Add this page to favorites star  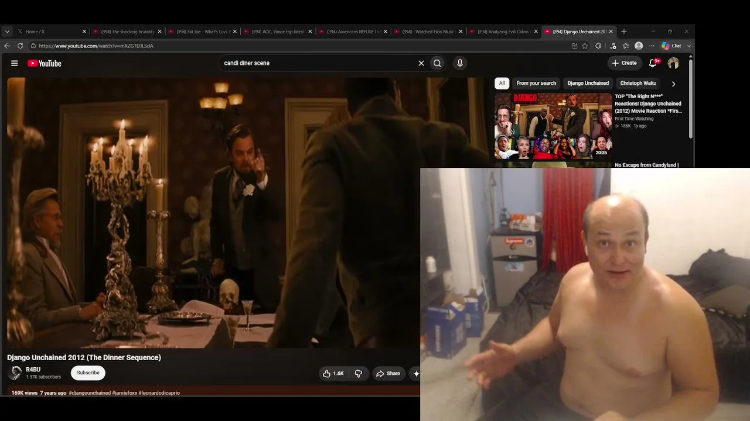[585, 46]
